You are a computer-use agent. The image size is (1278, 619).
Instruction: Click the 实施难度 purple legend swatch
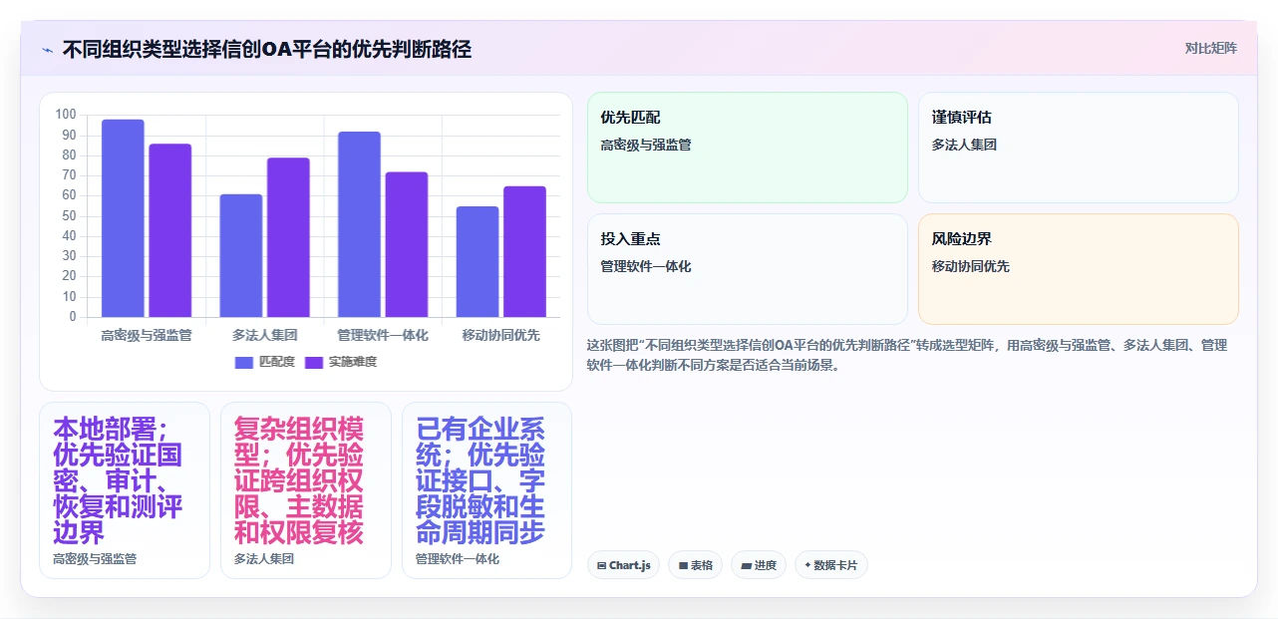click(314, 362)
